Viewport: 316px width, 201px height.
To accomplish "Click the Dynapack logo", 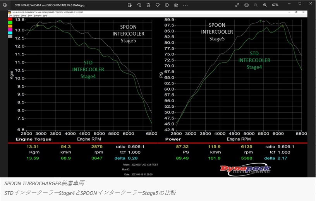I will click(x=245, y=169).
